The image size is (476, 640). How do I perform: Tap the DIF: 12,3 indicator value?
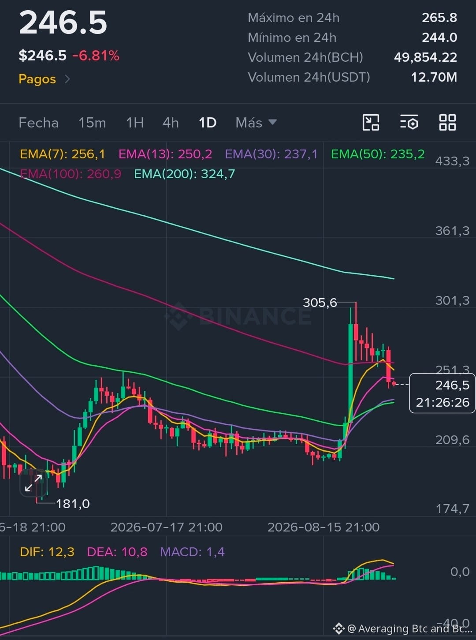pos(47,552)
